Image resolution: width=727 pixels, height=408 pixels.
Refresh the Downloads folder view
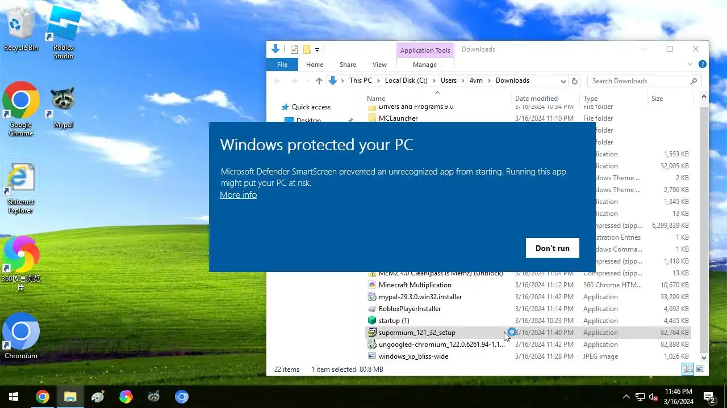575,80
